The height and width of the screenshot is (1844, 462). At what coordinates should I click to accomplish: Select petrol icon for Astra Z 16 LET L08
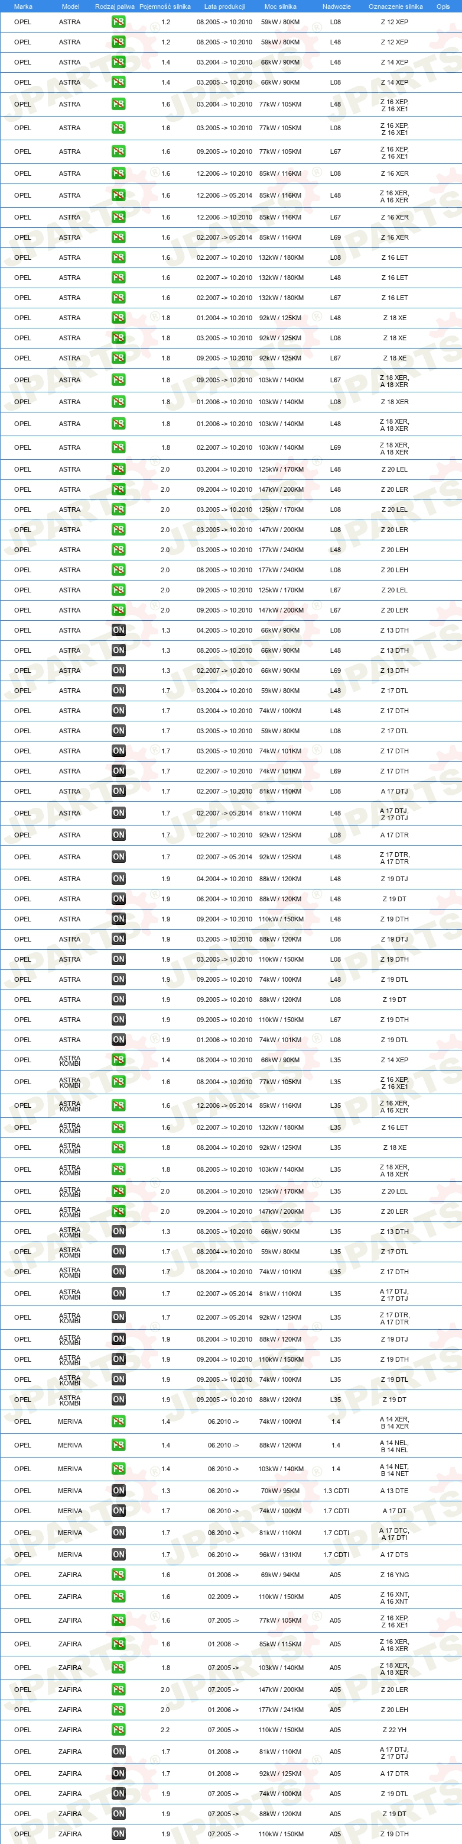118,257
